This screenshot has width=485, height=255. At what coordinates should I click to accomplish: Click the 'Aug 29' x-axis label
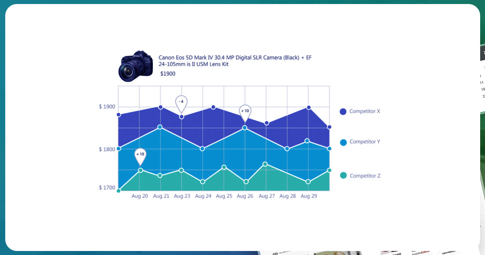coord(308,196)
